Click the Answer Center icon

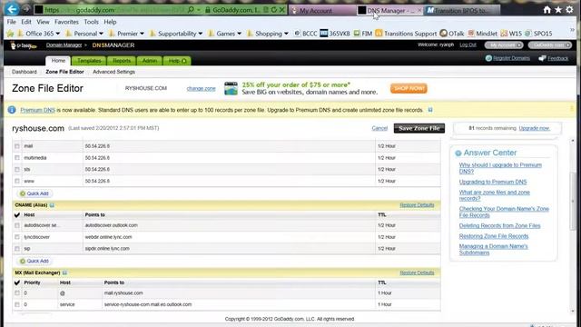click(458, 154)
